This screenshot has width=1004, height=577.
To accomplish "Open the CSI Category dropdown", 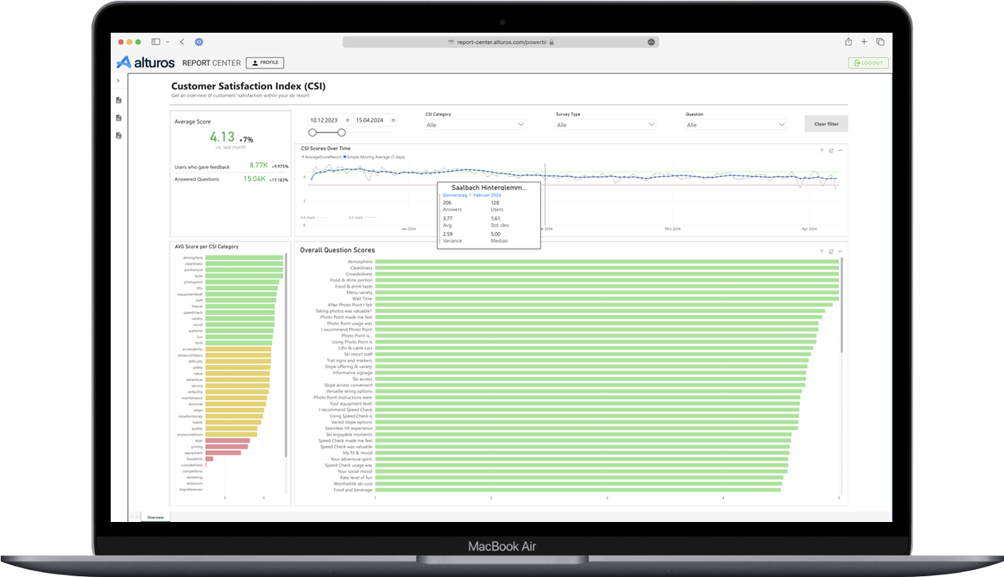I will (x=475, y=125).
